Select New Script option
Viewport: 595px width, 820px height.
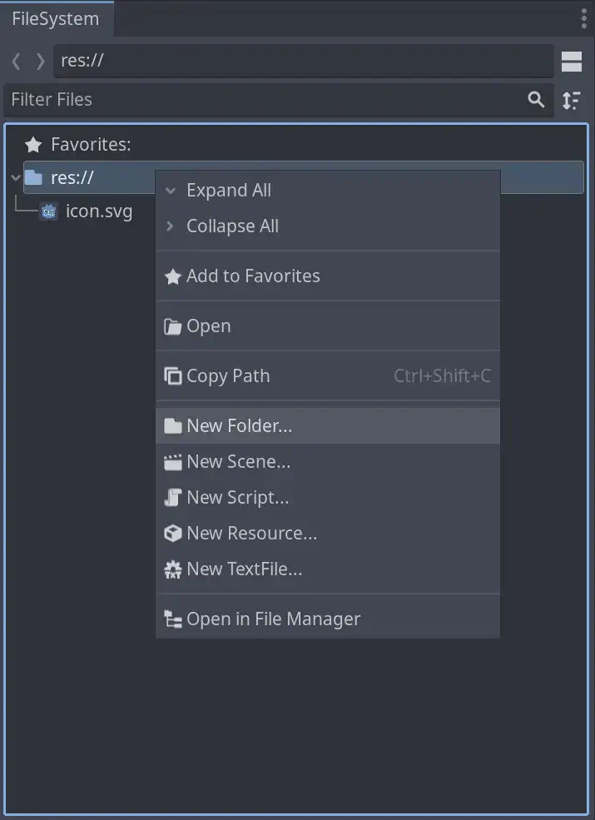[x=328, y=497]
